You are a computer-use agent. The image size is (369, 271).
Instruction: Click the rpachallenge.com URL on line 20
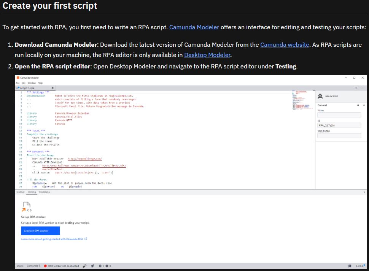(x=85, y=158)
